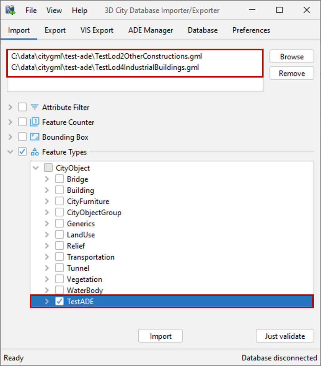Expand the WaterBody tree node
Screen dimensions: 321x366
point(47,290)
